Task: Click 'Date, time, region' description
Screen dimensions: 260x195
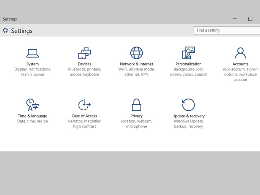Action: (33, 121)
